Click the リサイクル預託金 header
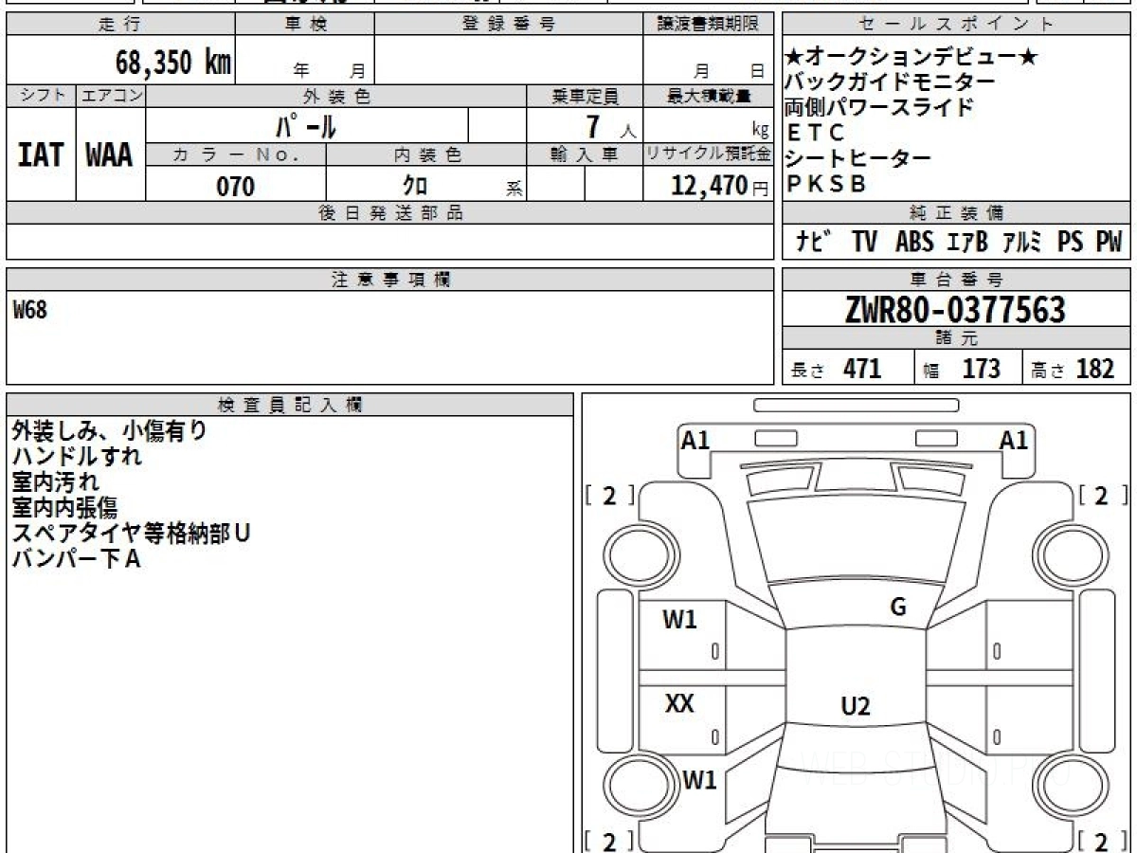1137x853 pixels. coord(708,154)
